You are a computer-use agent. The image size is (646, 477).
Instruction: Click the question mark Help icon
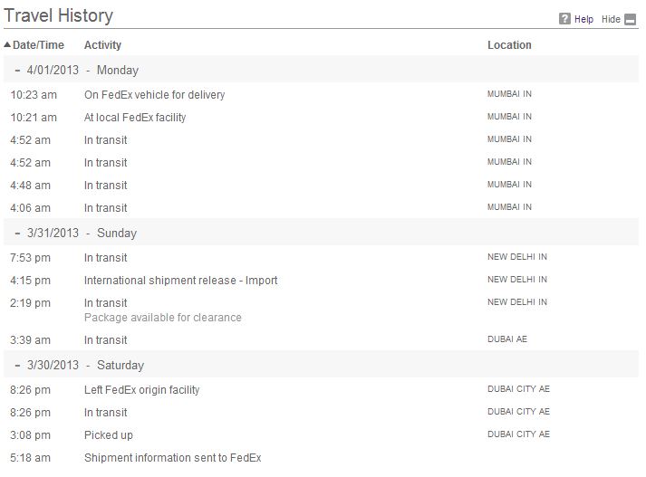564,19
